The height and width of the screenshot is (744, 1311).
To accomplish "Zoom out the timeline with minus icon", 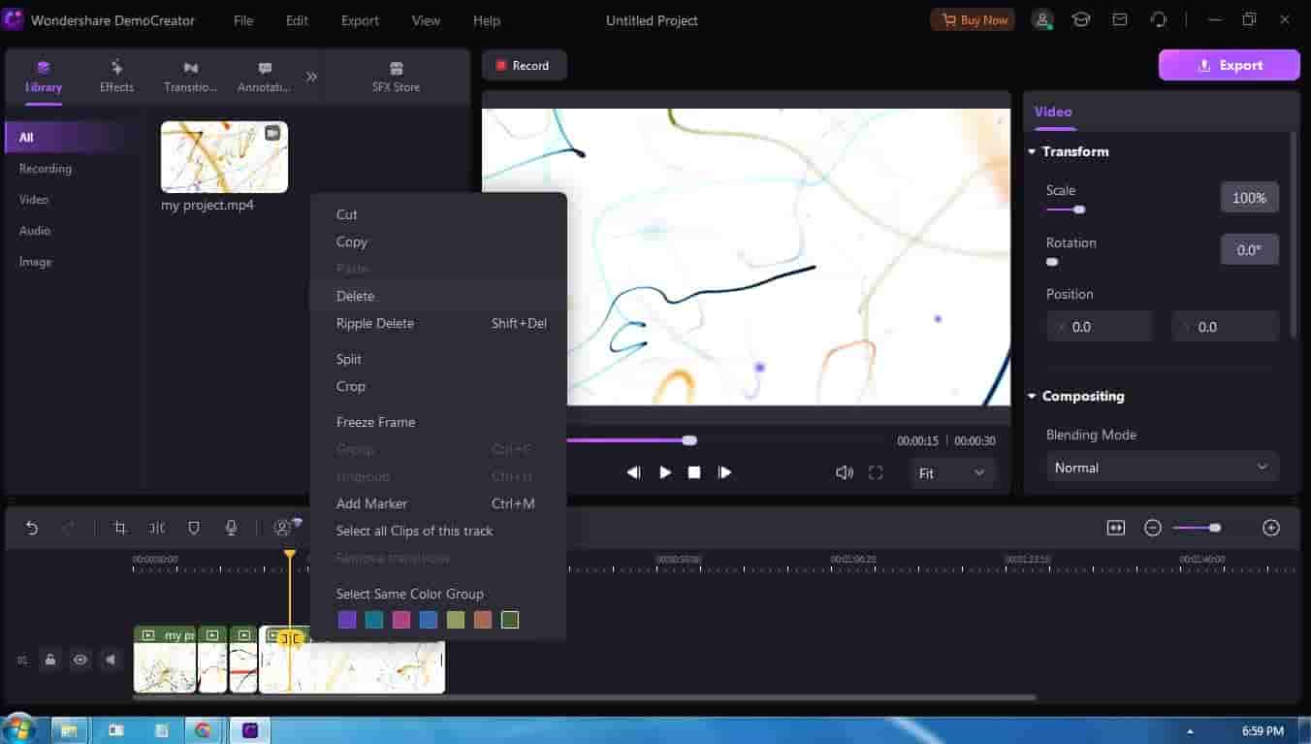I will pos(1153,528).
